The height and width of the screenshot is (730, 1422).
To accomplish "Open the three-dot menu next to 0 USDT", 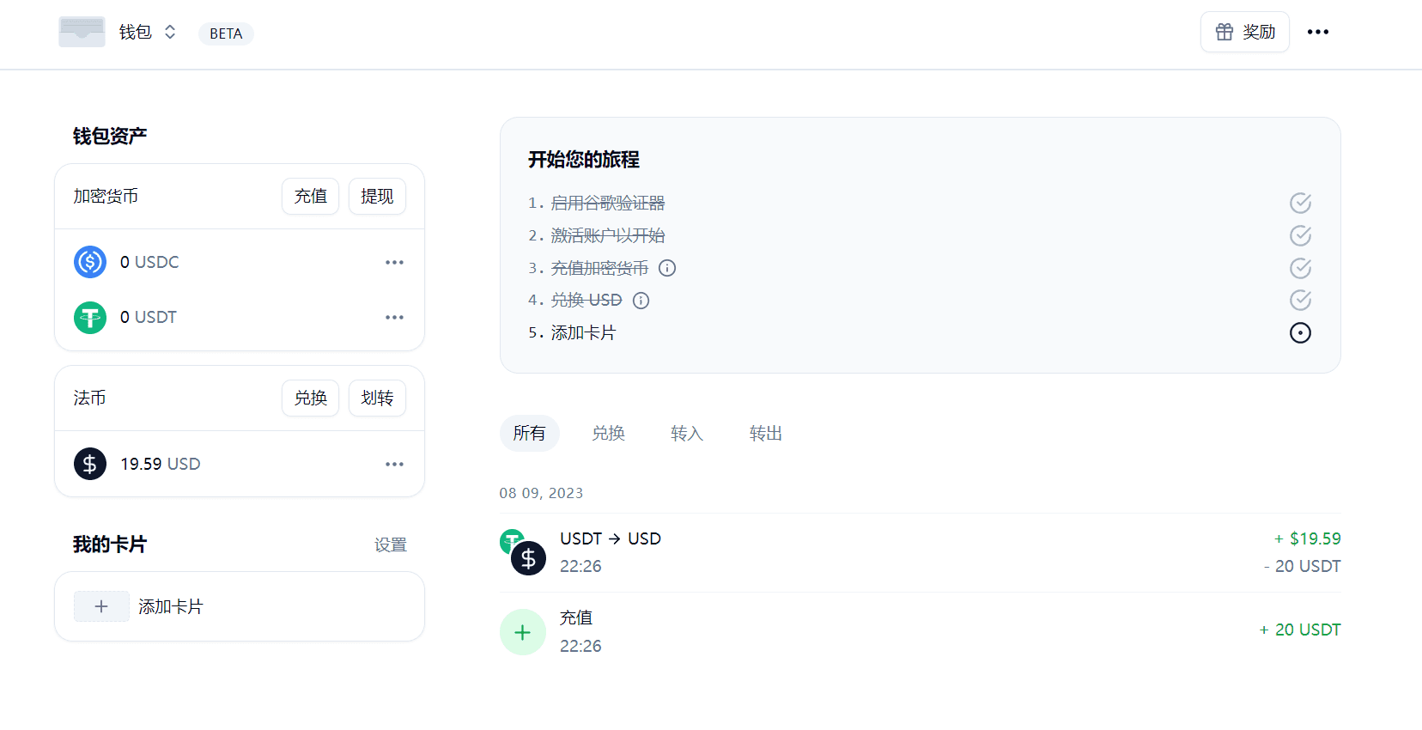I will pos(394,317).
